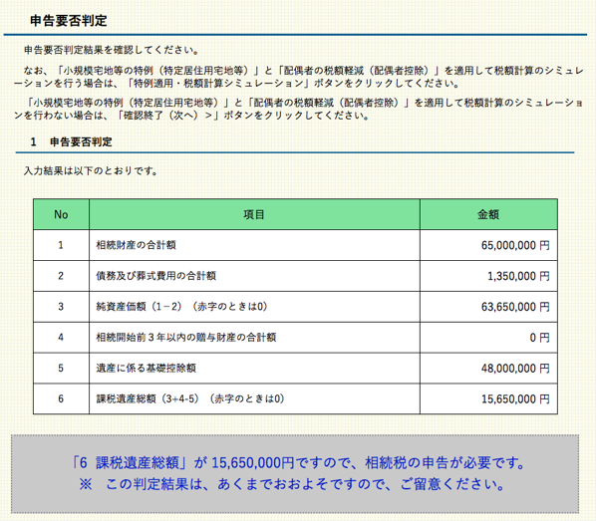Click row number 2 in the No column
Viewport: 596px width, 521px height.
[x=61, y=276]
